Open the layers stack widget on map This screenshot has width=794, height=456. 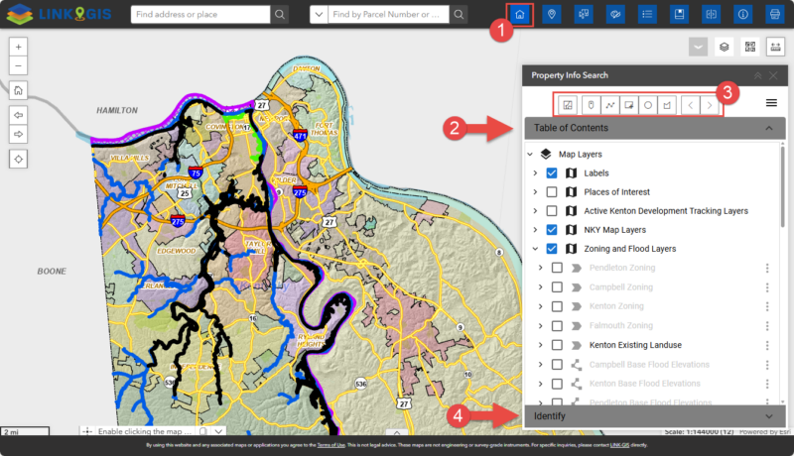coord(725,47)
